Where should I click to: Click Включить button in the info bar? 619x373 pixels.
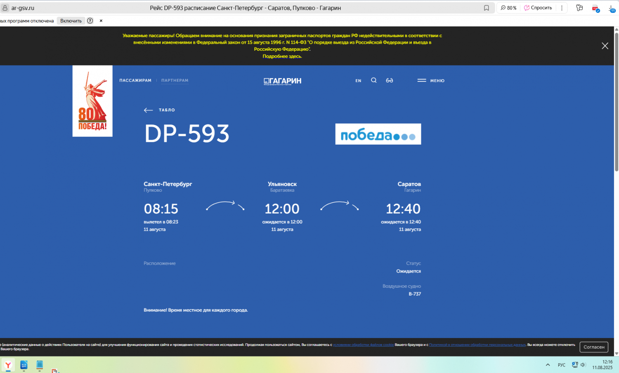click(x=71, y=21)
